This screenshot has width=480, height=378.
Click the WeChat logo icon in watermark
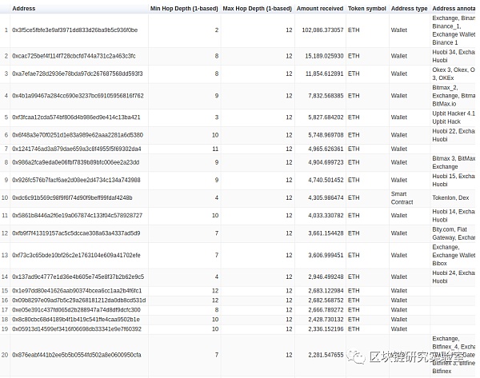(356, 357)
